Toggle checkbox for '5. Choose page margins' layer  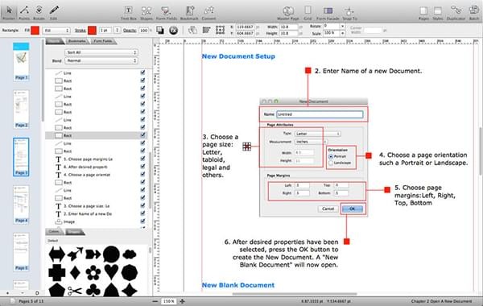(142, 159)
